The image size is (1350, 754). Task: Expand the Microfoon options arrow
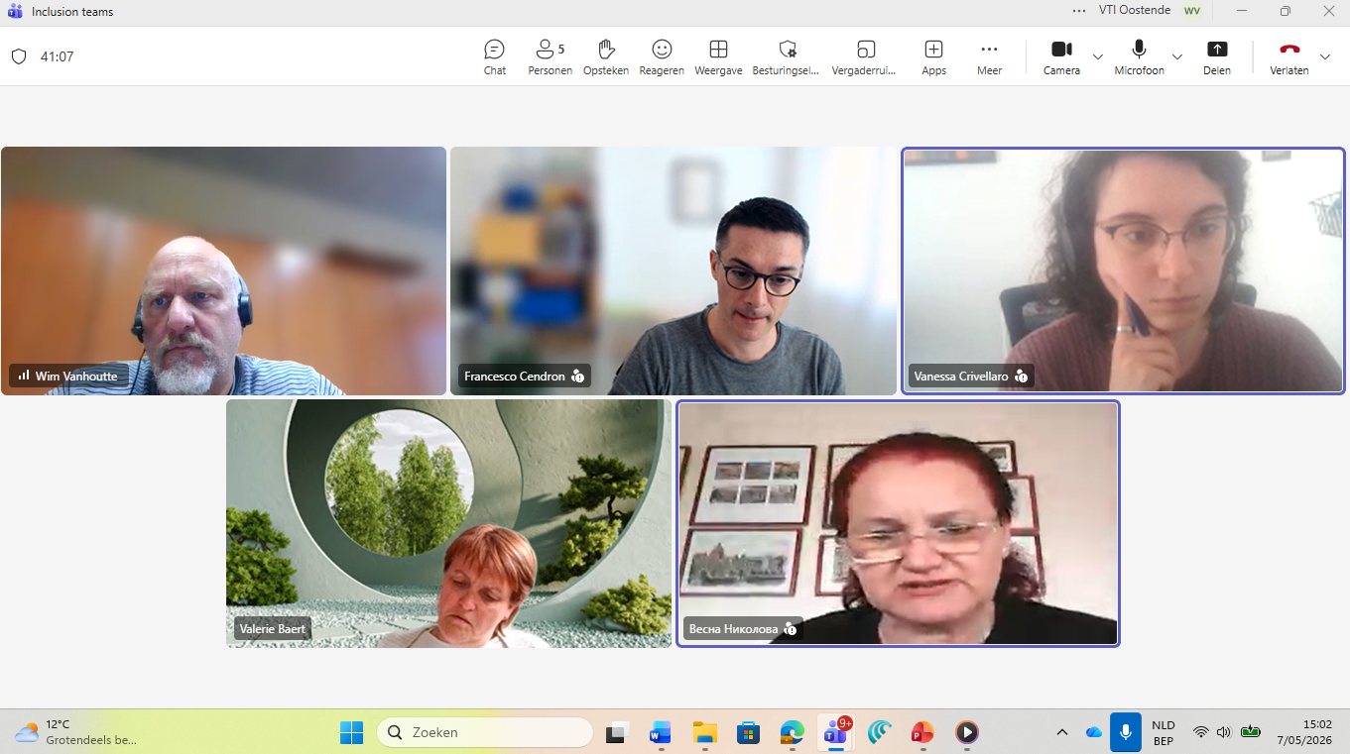(1177, 56)
